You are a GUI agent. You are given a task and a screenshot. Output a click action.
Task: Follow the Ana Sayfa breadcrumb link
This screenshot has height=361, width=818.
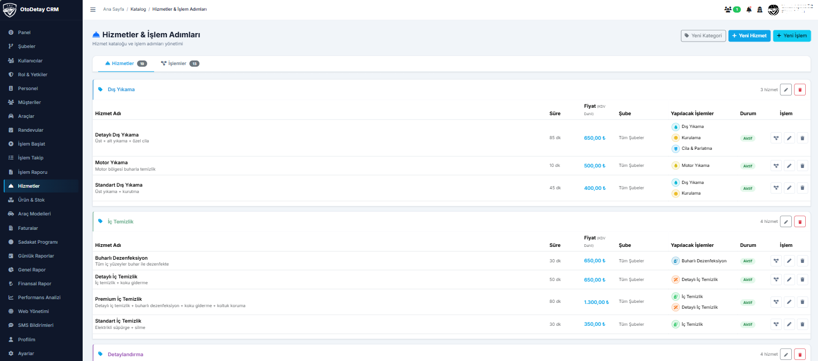click(114, 10)
